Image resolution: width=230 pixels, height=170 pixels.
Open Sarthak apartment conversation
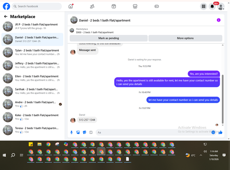tap(32, 91)
